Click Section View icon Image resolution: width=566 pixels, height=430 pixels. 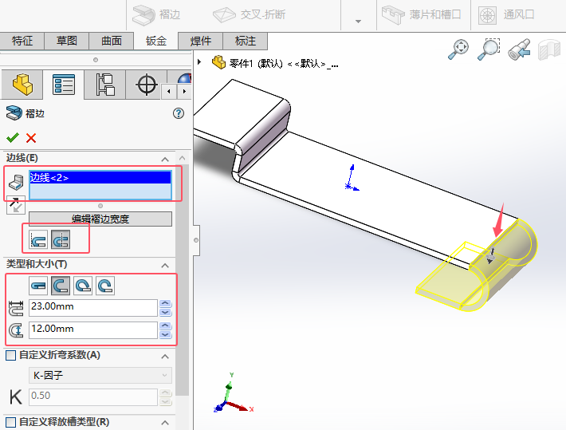point(548,49)
